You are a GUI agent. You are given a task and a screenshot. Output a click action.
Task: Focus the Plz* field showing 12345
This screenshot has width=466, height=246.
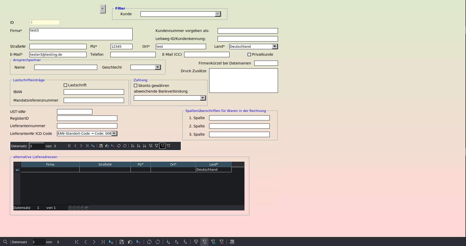121,47
